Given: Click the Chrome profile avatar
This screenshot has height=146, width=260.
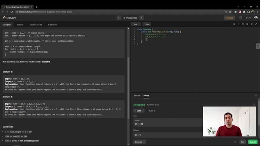Looking at the screenshot, I should [253, 12].
